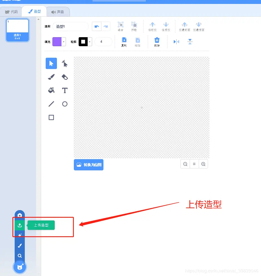Flip the costume horizontally

point(176,41)
